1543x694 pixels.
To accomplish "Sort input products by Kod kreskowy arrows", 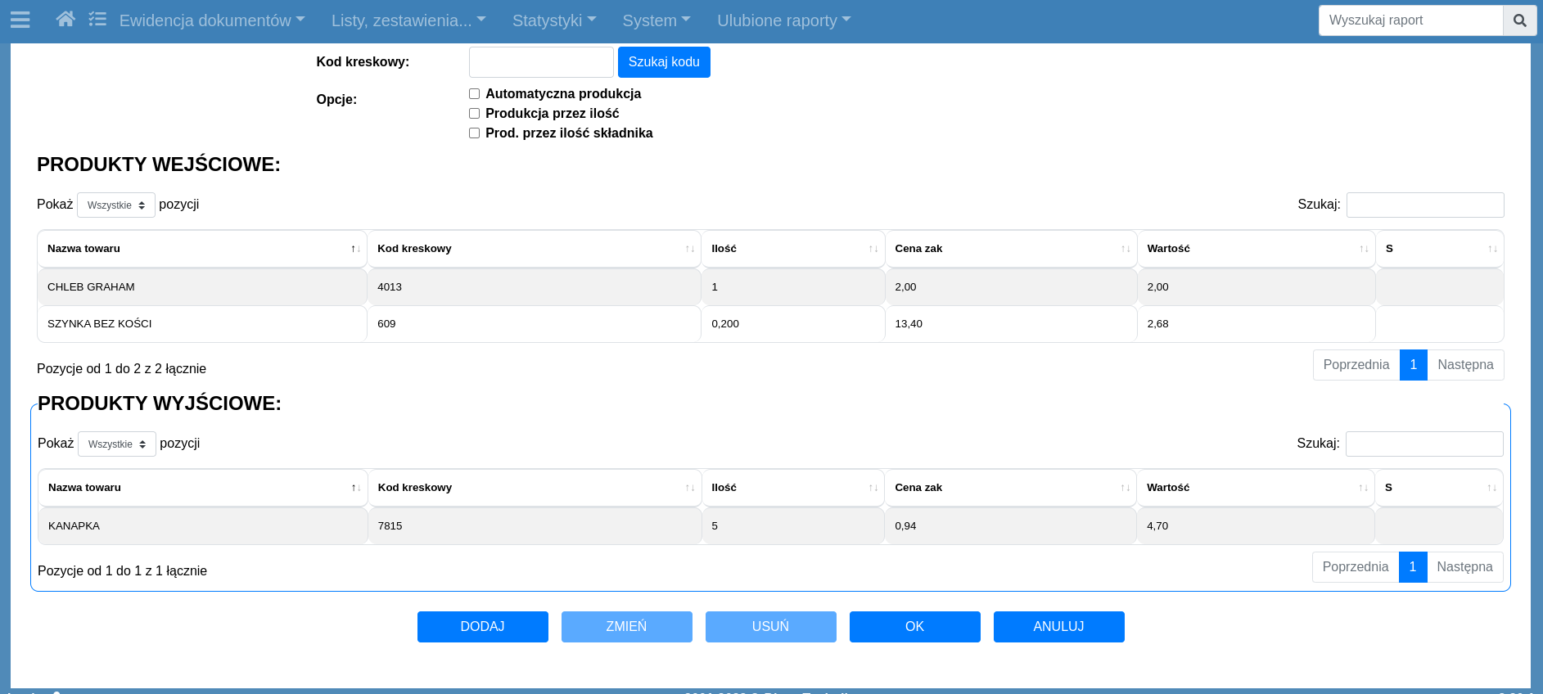I will [x=689, y=249].
